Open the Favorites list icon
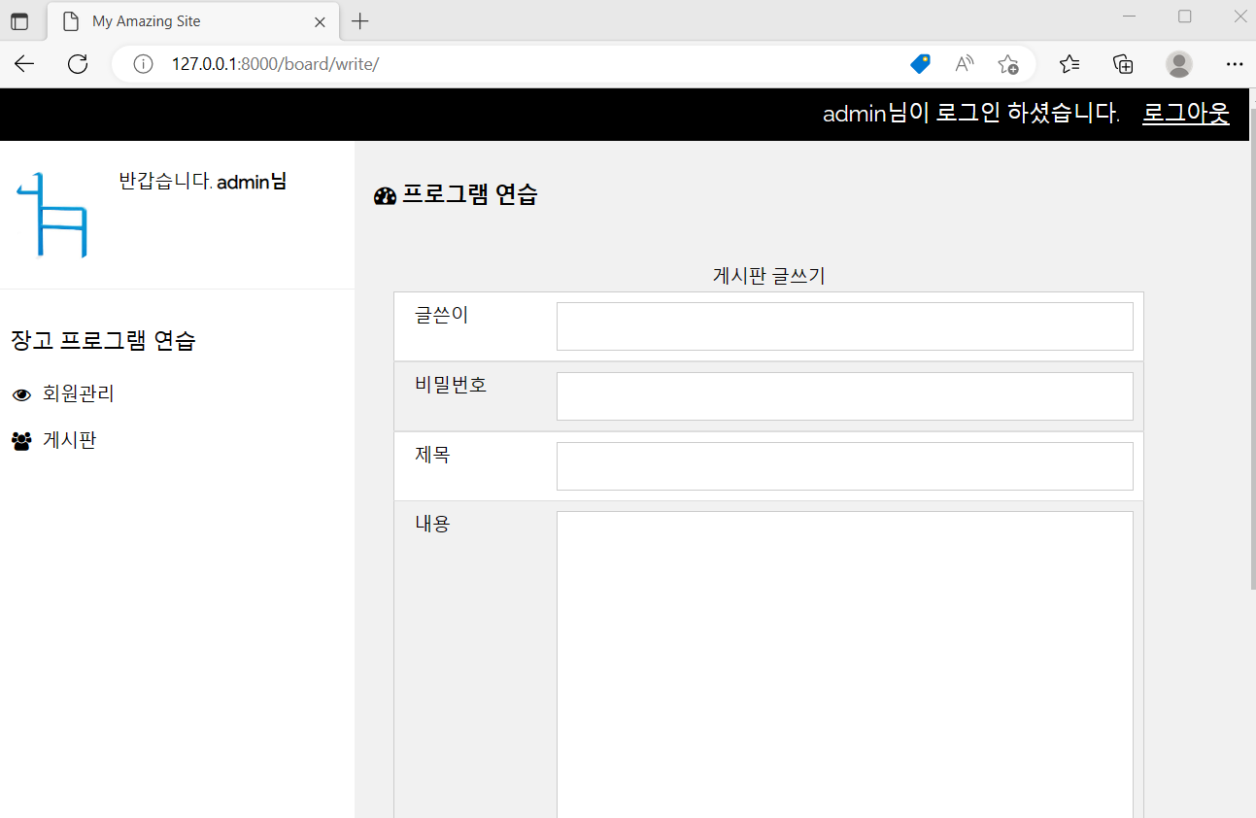 [1069, 64]
